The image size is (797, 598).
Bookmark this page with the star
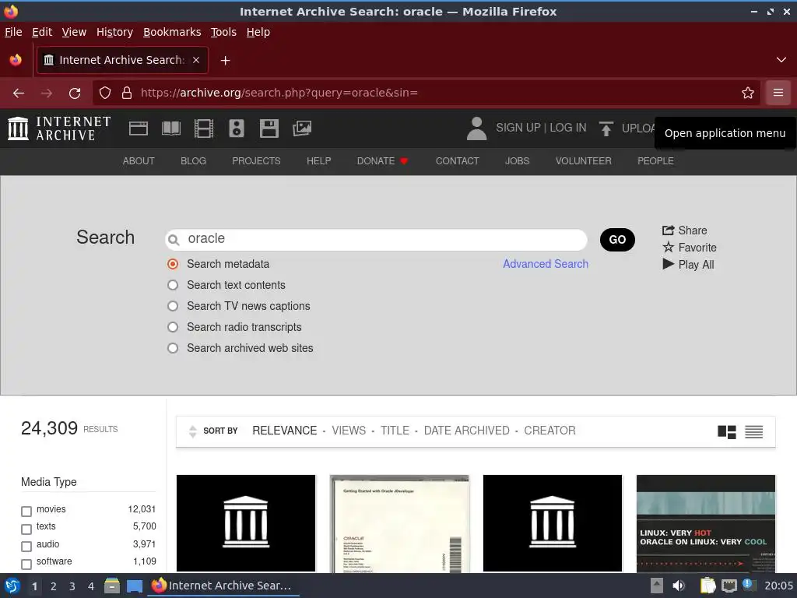pyautogui.click(x=748, y=93)
